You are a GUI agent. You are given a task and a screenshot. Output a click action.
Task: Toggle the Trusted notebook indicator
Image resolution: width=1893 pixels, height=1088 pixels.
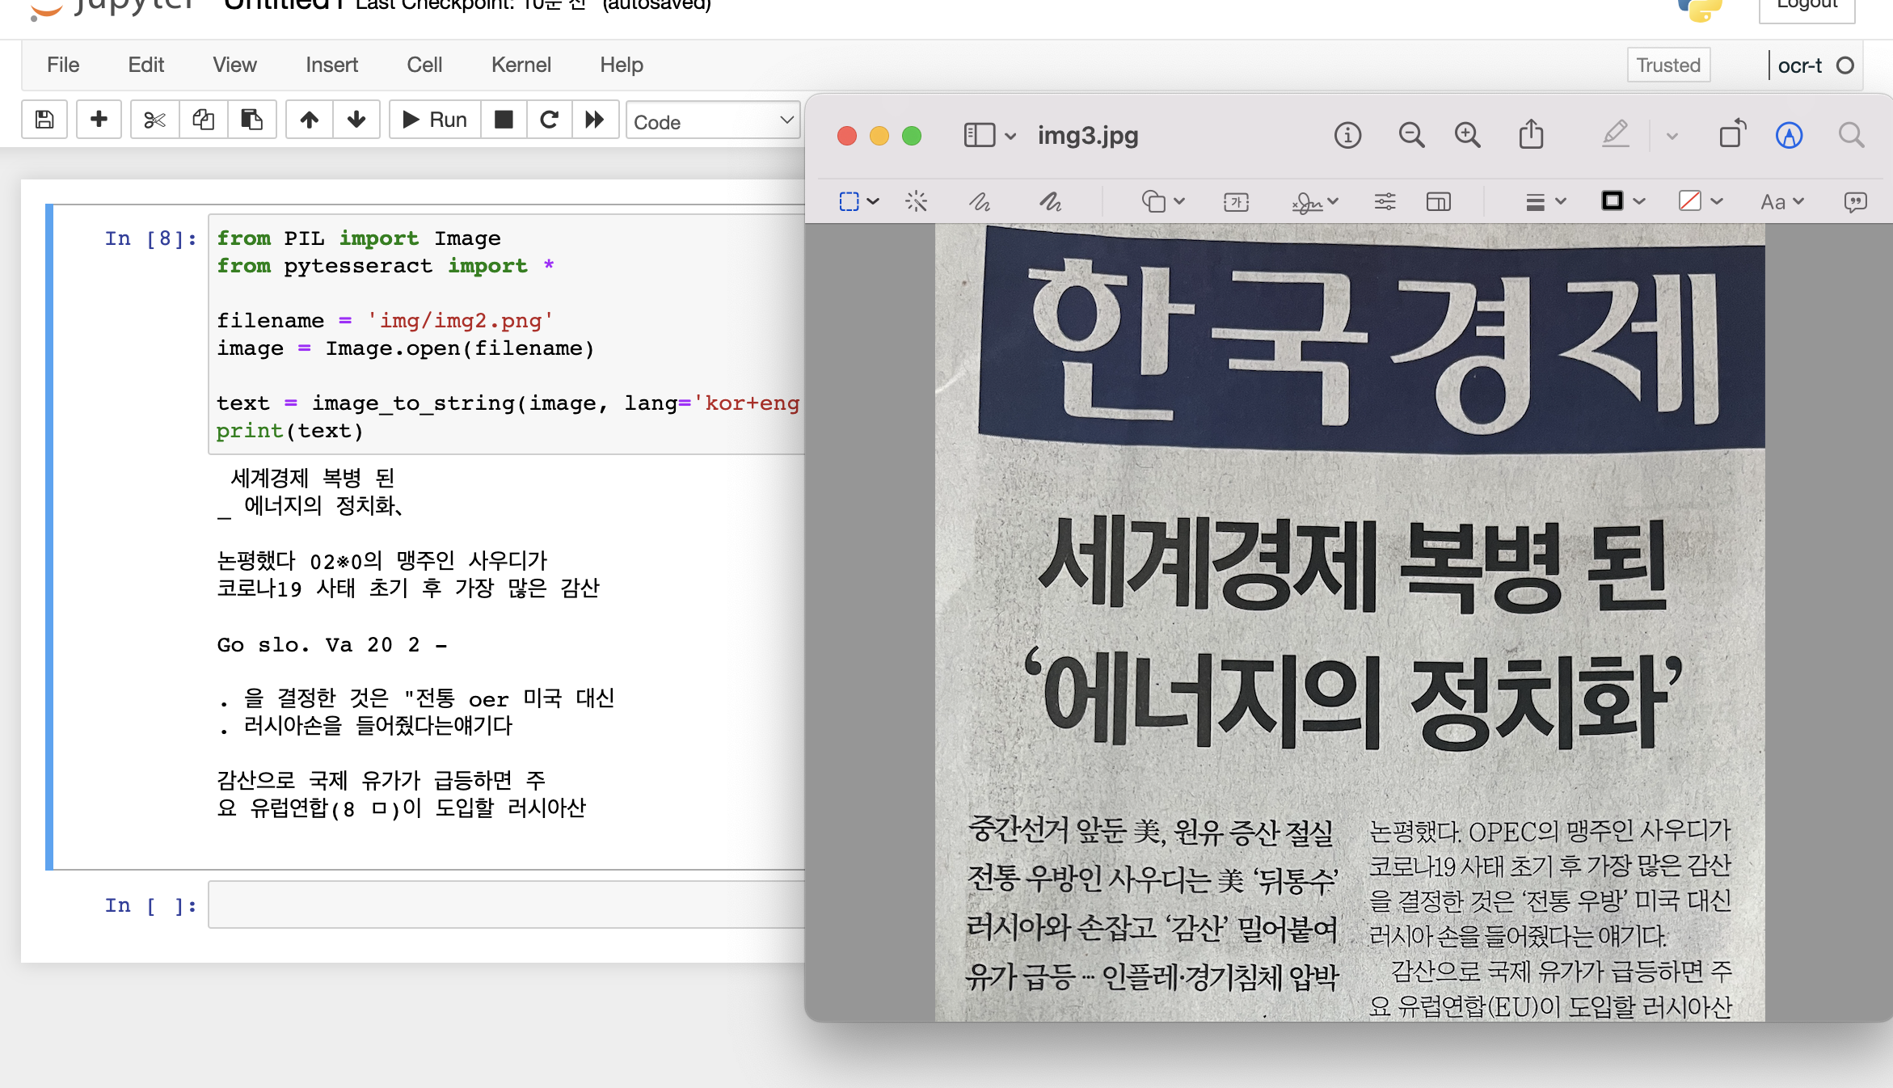click(1668, 65)
